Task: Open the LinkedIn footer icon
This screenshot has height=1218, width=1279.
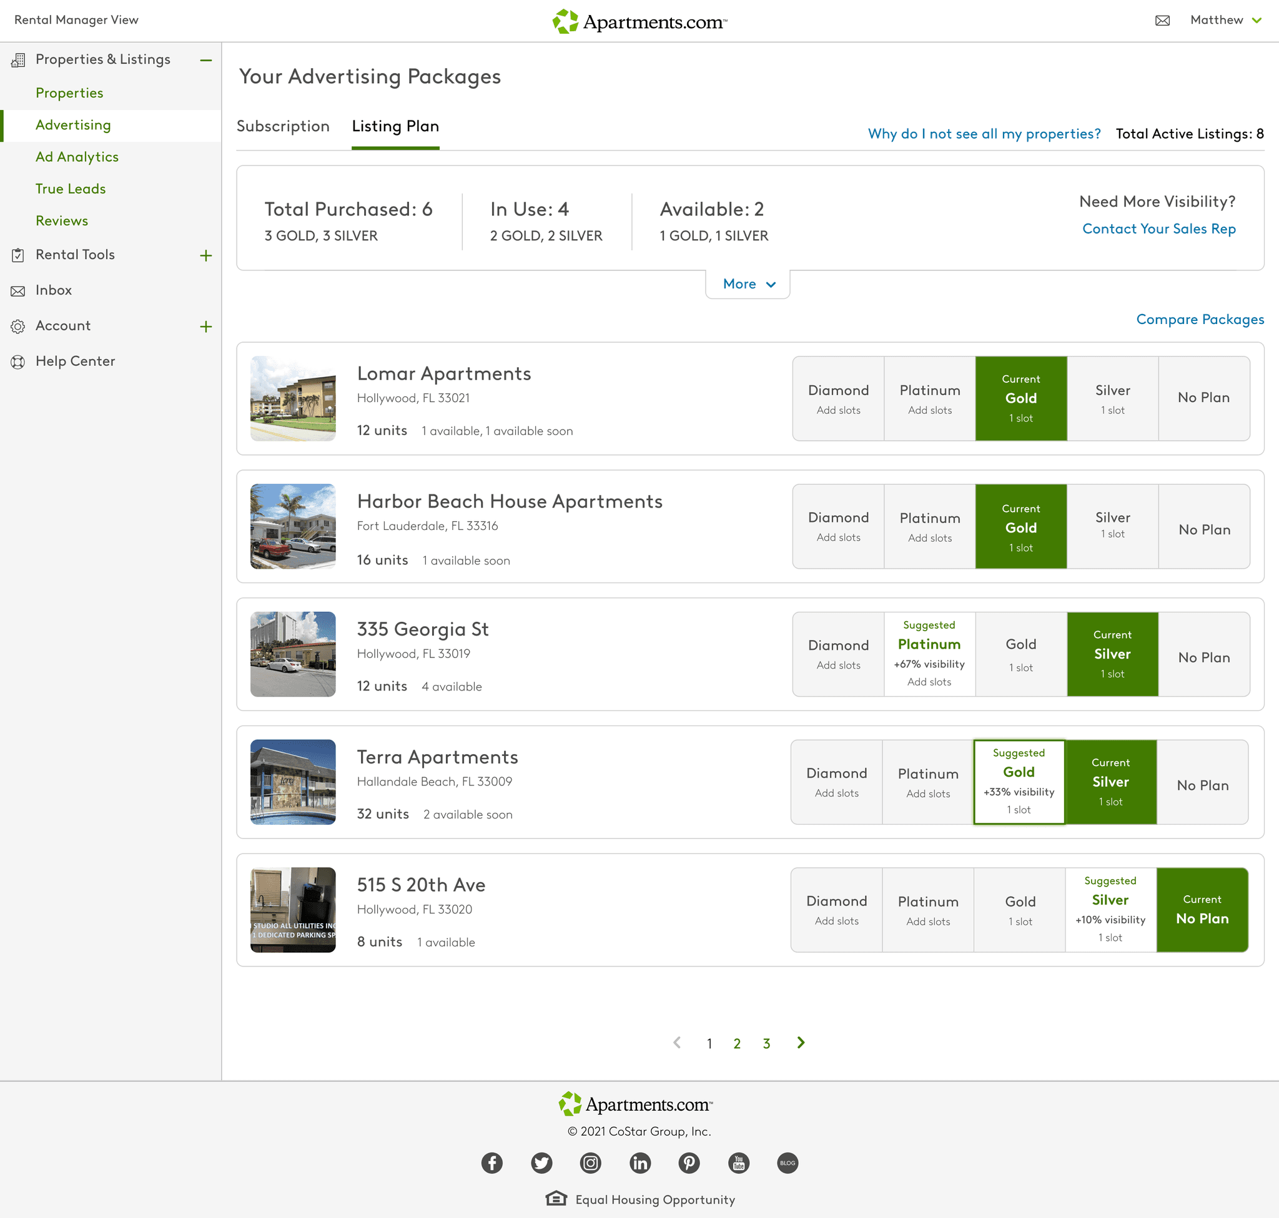Action: [x=640, y=1163]
